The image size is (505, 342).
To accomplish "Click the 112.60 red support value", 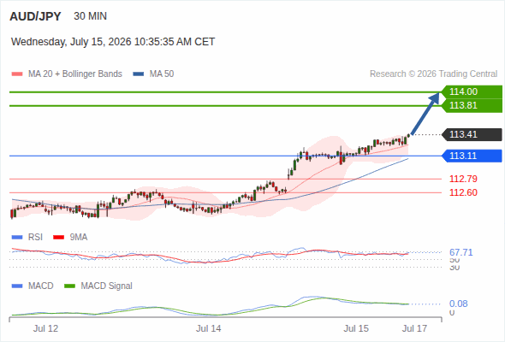I will (463, 192).
